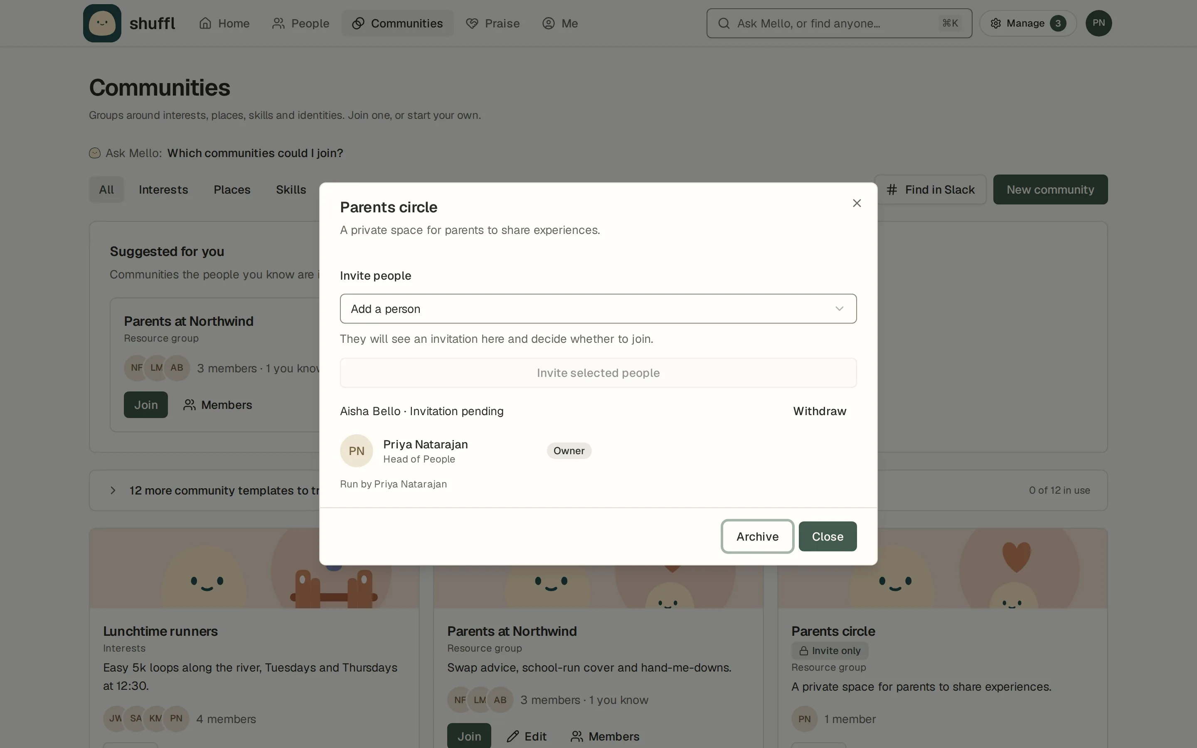Expand 12 more community templates chevron
1197x748 pixels.
coord(113,490)
